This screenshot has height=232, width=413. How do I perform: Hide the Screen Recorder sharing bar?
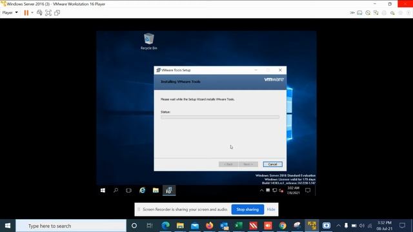point(271,209)
